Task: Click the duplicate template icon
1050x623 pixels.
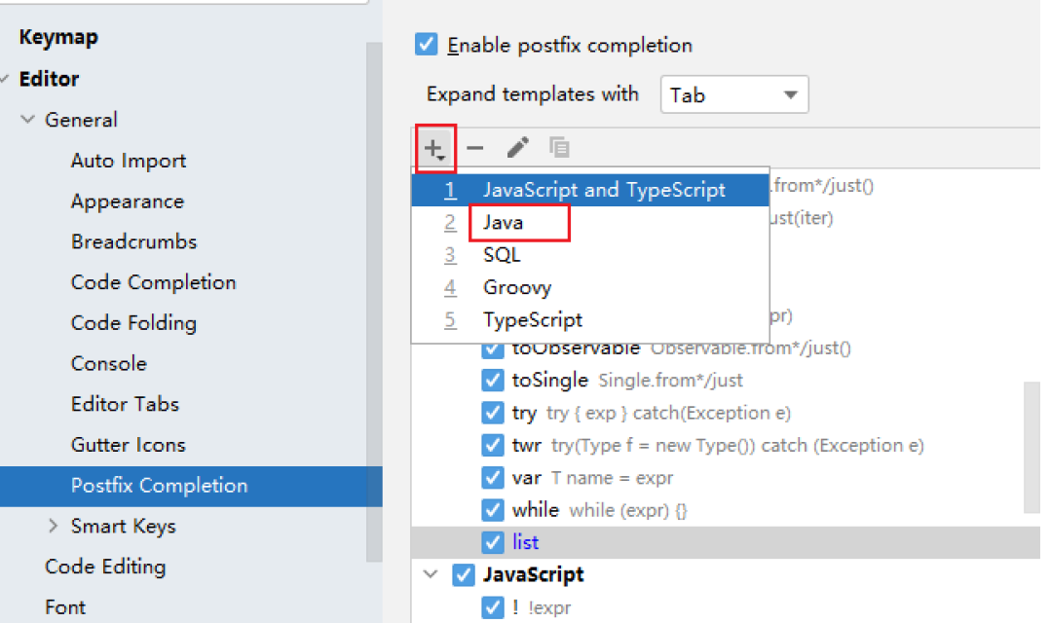Action: (559, 147)
